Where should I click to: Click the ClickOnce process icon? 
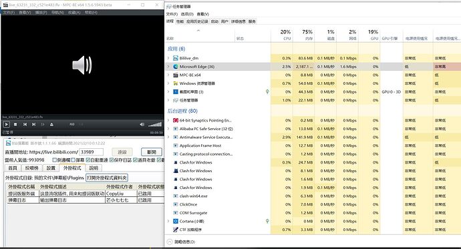pyautogui.click(x=176, y=204)
